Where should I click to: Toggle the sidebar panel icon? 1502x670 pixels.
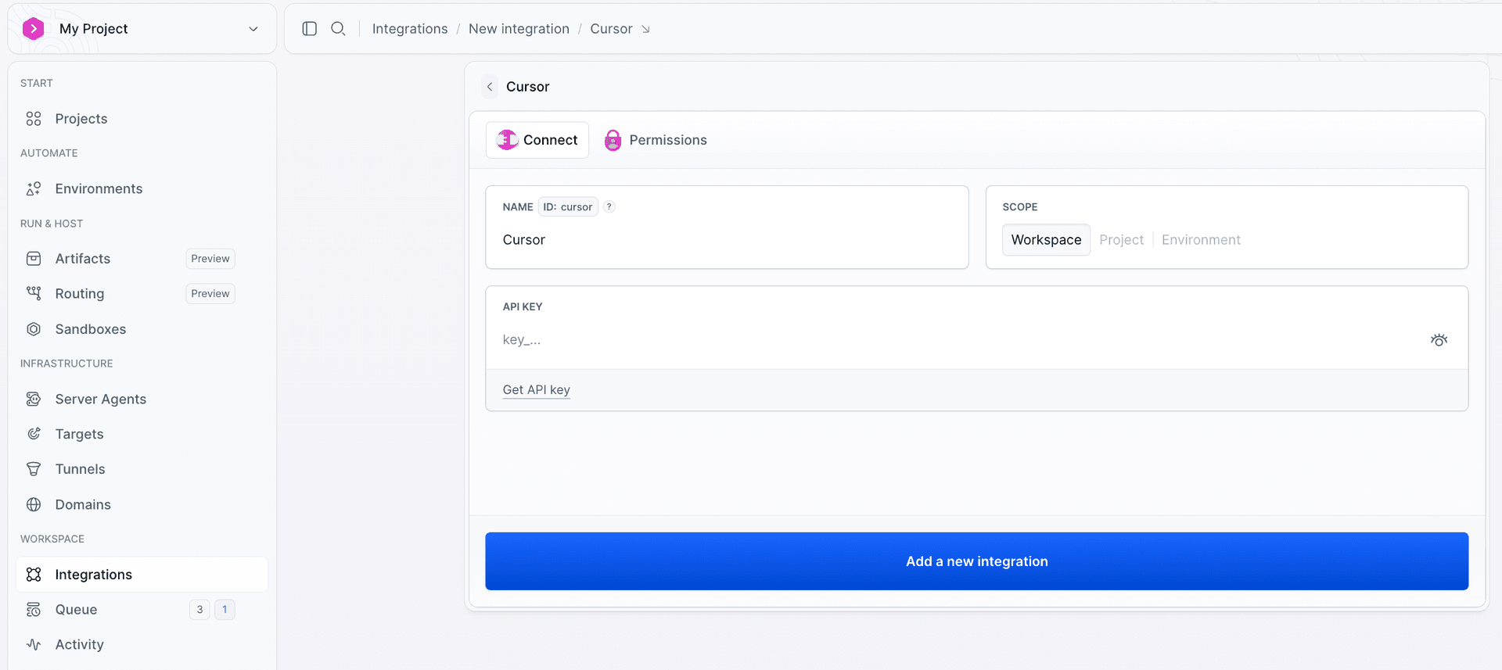310,29
